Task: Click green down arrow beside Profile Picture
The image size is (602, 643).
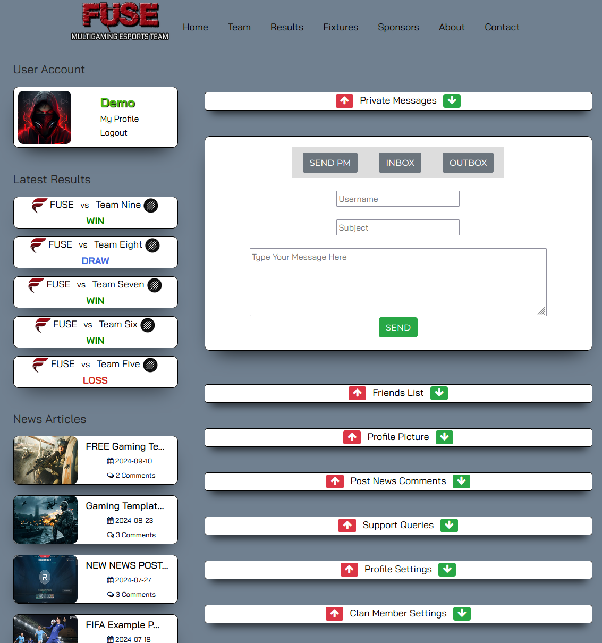Action: [444, 437]
